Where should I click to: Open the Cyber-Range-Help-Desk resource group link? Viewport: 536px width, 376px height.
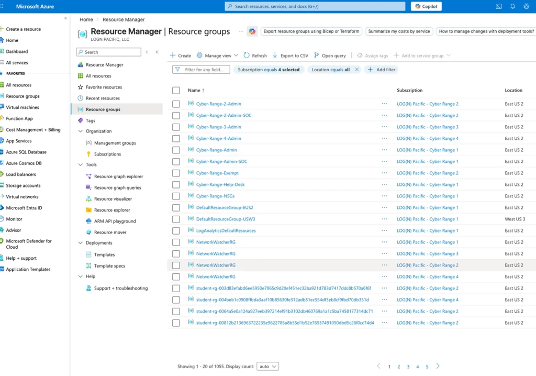[x=220, y=185]
